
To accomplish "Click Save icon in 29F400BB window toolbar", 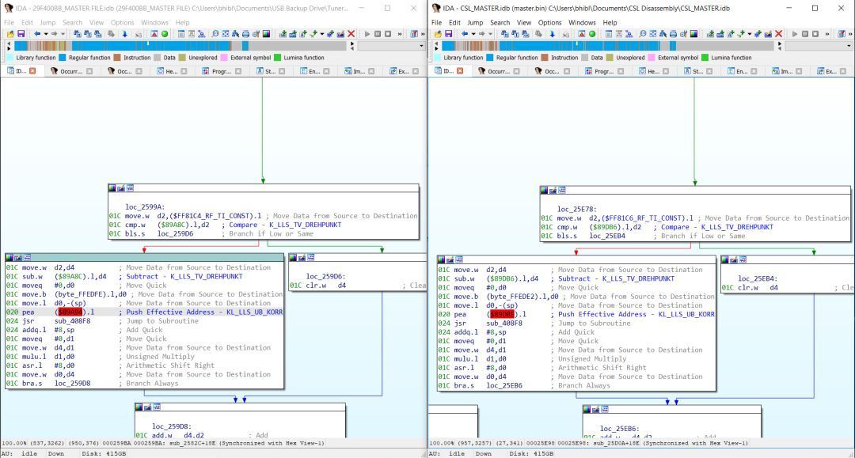I will (x=21, y=34).
